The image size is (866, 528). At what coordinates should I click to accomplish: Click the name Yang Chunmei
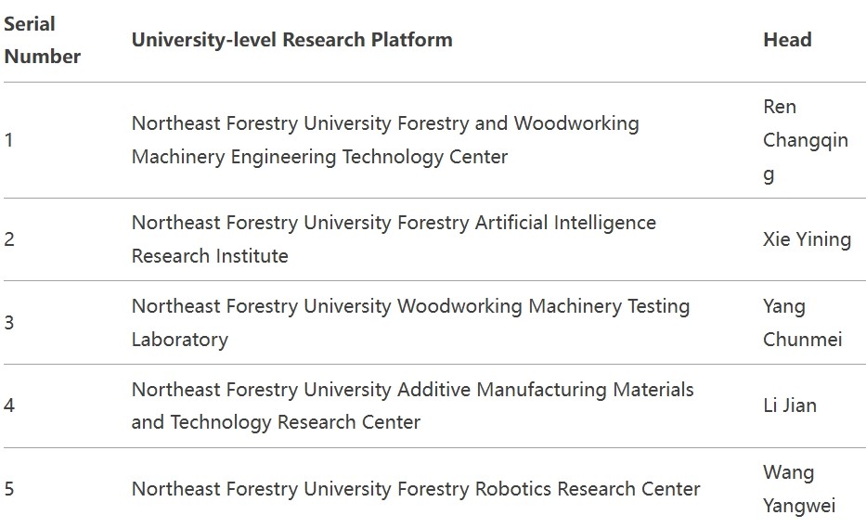(x=802, y=322)
